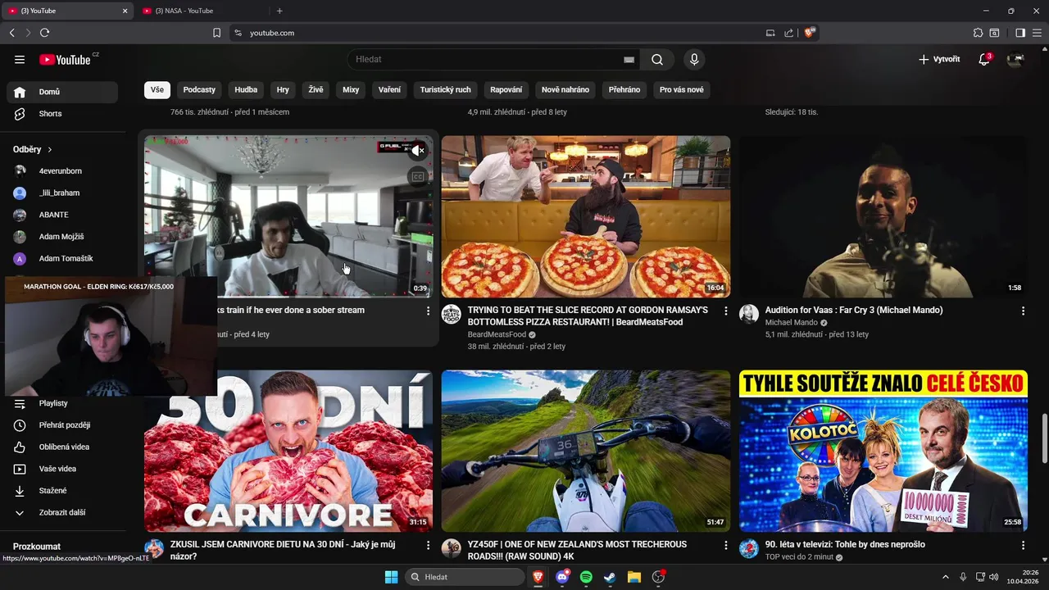Open Adam Mojžiš subscription channel
The height and width of the screenshot is (590, 1049).
pyautogui.click(x=62, y=237)
